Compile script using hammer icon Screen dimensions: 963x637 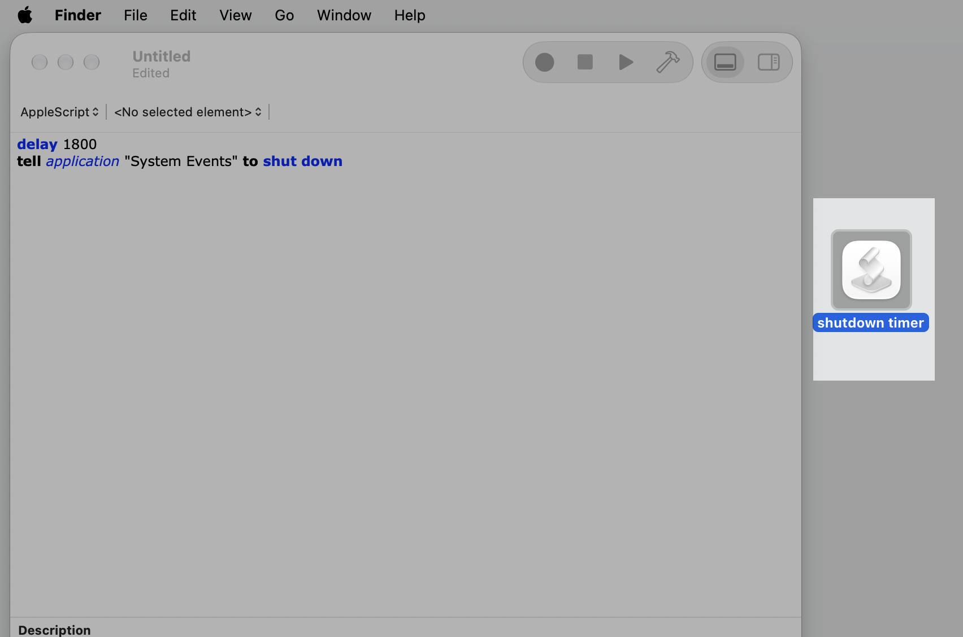(x=667, y=62)
